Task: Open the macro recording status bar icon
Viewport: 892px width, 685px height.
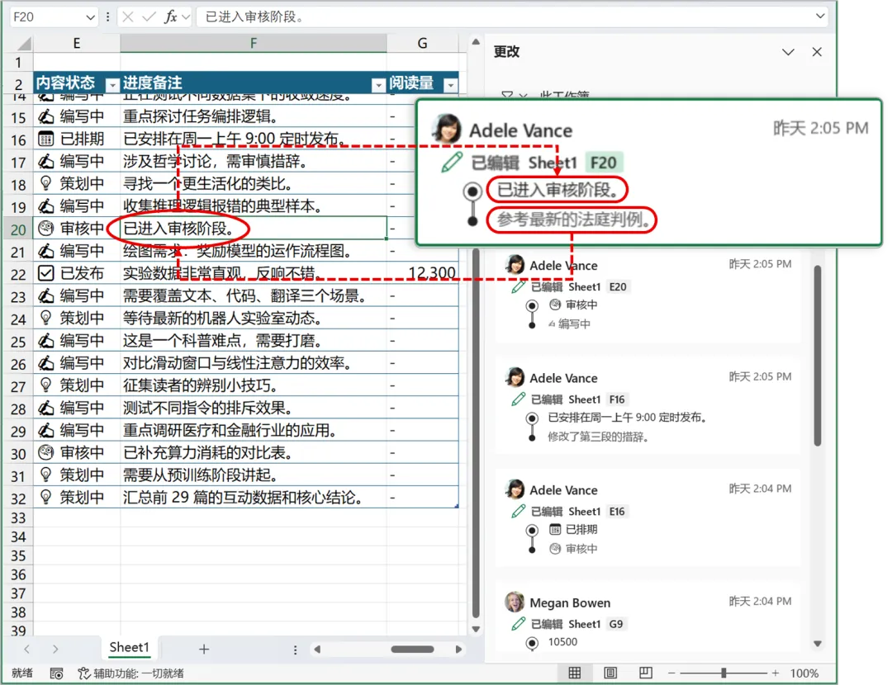Action: tap(56, 673)
